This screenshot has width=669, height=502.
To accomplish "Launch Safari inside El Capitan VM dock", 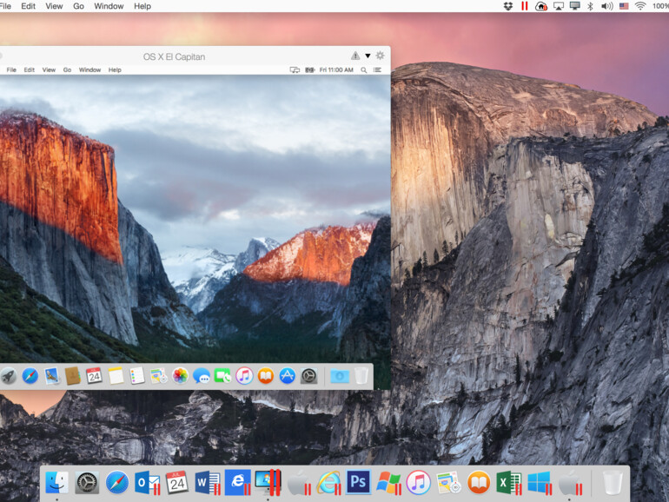I will (30, 376).
